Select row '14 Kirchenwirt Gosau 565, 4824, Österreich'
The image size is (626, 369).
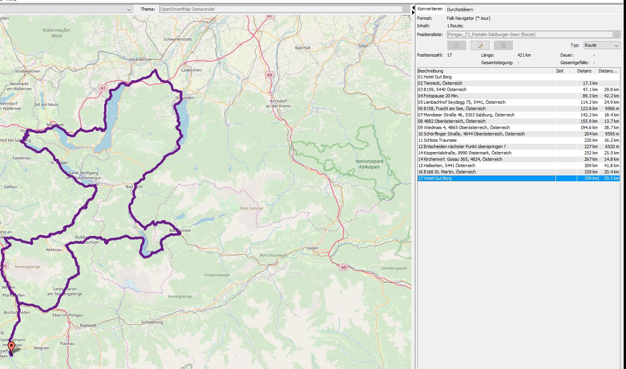coord(519,159)
